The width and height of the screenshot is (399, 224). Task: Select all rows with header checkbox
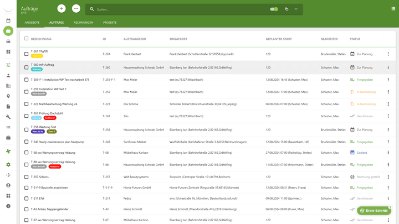coord(26,39)
